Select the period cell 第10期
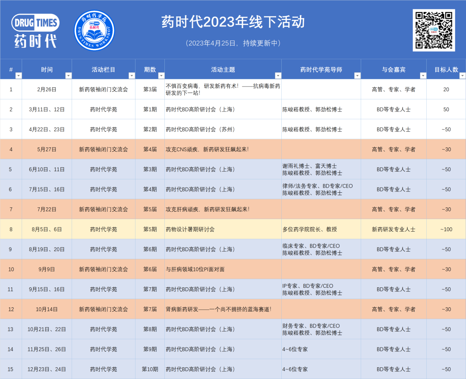The height and width of the screenshot is (379, 466). point(150,369)
